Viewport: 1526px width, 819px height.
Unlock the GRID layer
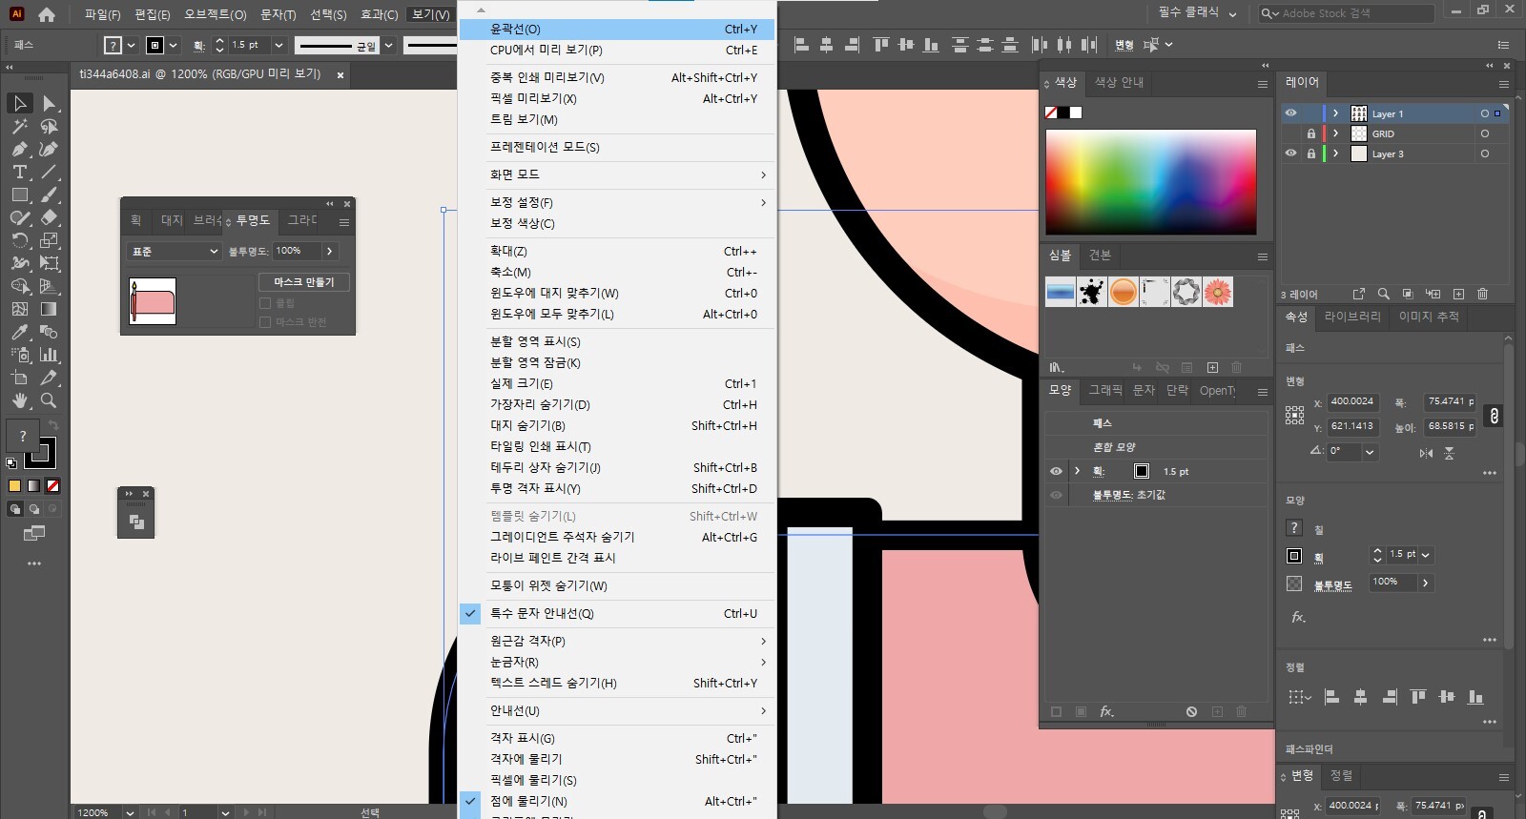pyautogui.click(x=1310, y=133)
